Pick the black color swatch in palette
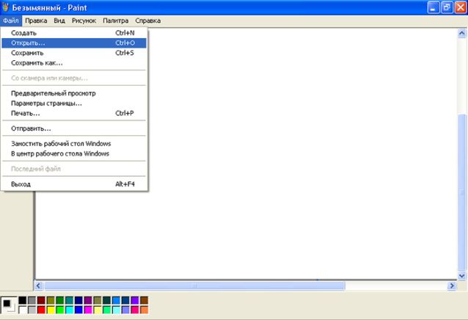The width and height of the screenshot is (468, 320). [x=23, y=300]
